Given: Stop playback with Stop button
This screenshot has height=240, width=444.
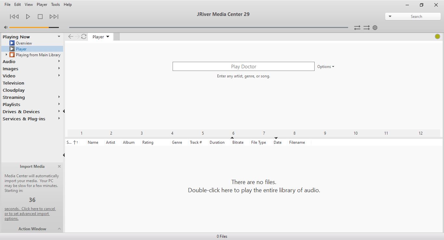Looking at the screenshot, I should pyautogui.click(x=40, y=17).
